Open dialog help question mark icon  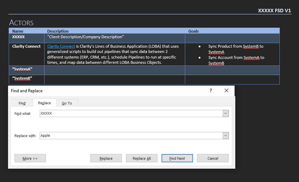pyautogui.click(x=211, y=90)
